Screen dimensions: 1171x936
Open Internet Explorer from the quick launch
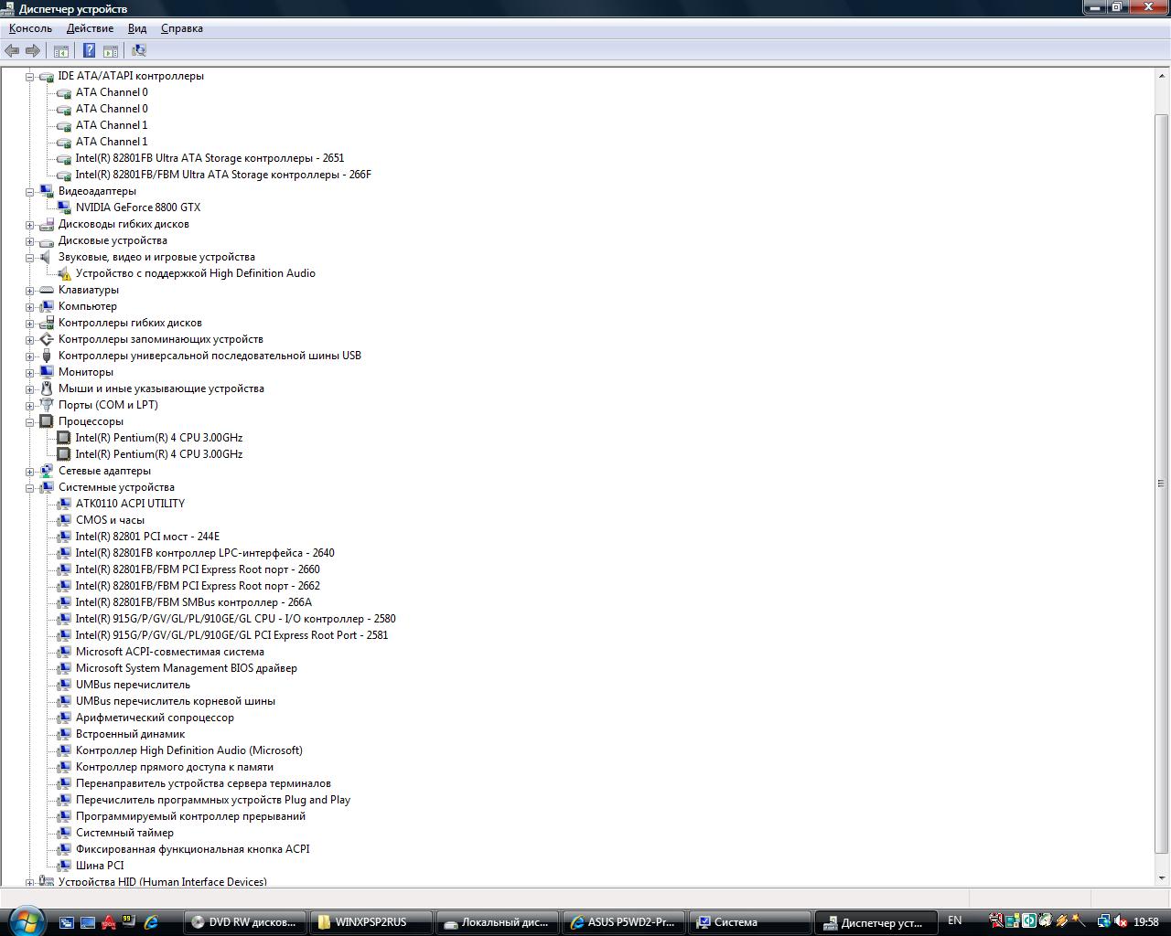coord(151,922)
